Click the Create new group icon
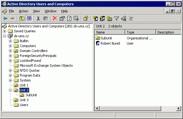The width and height of the screenshot is (183, 119). point(102,18)
